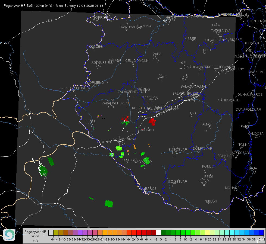
Task: Click the CSURGÓ city label
Action: [x=129, y=160]
